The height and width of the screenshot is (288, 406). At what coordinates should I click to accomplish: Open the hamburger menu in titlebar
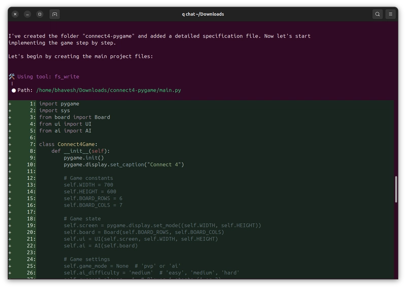pyautogui.click(x=390, y=14)
